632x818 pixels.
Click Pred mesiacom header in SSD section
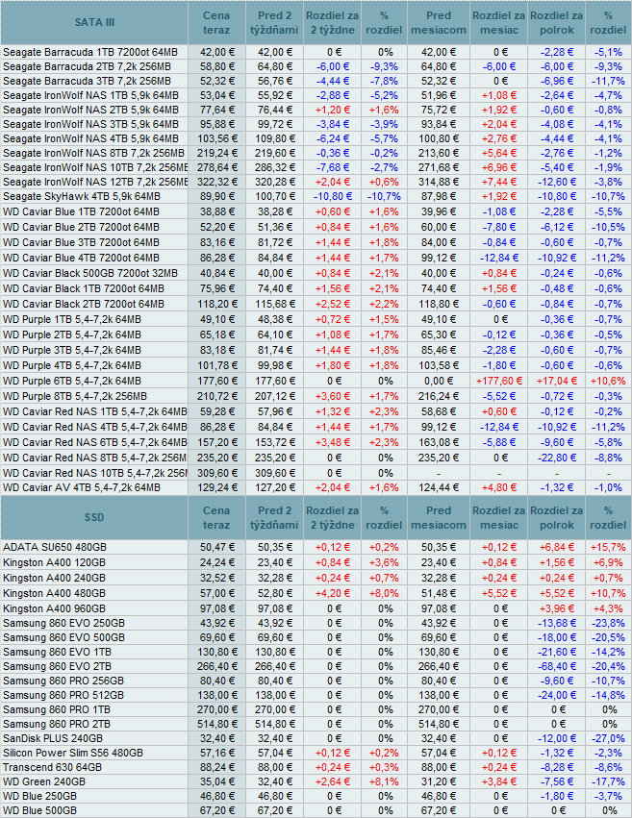(x=439, y=518)
